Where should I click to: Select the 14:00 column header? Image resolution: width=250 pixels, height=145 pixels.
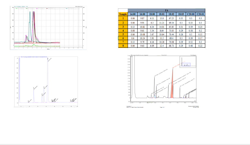133,14
